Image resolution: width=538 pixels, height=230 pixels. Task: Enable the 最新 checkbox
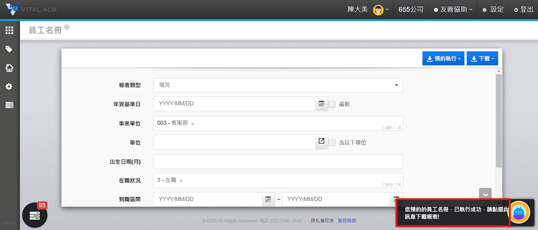click(x=332, y=104)
